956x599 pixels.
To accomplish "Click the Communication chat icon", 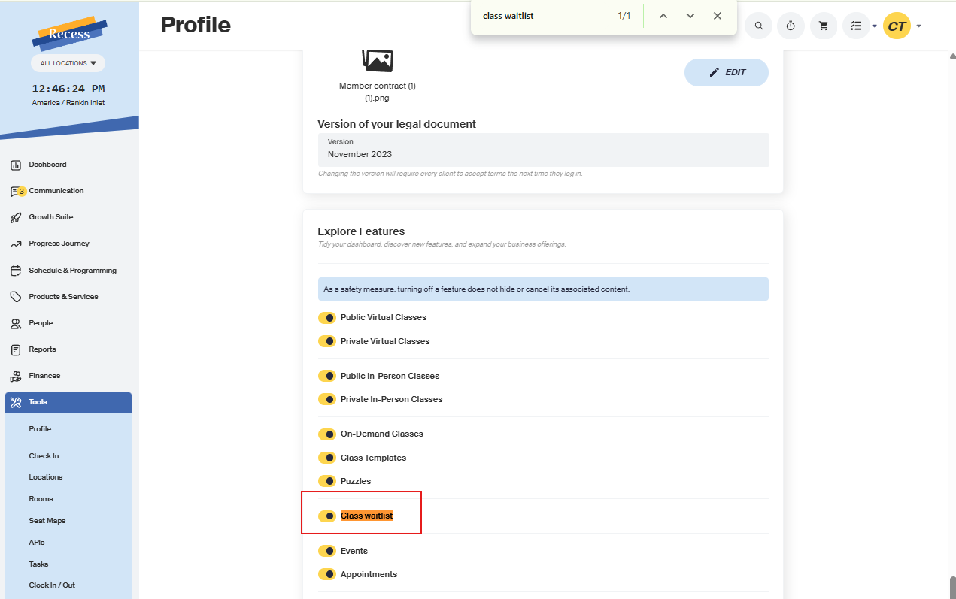I will tap(15, 191).
